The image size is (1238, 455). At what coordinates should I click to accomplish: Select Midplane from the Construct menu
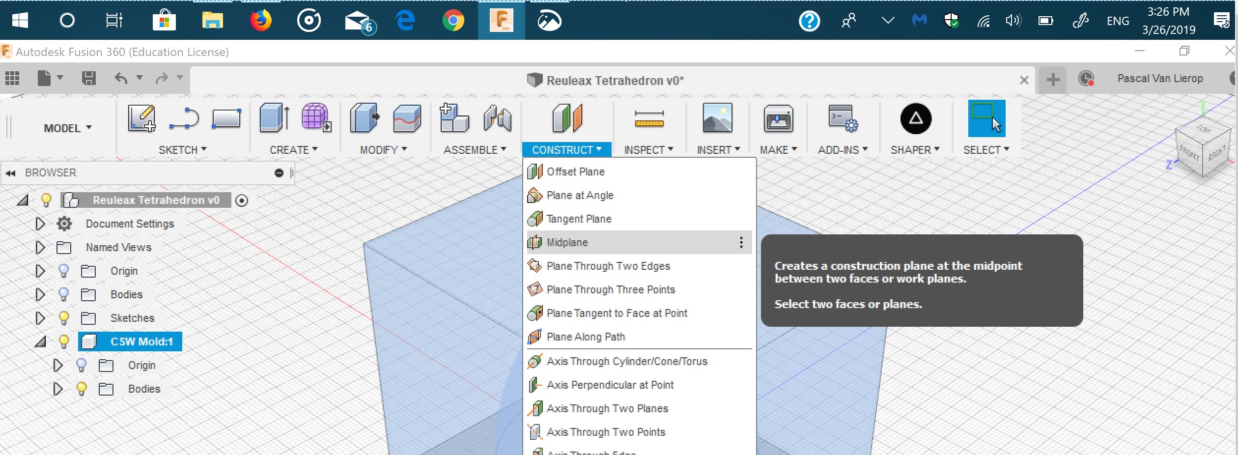(639, 242)
